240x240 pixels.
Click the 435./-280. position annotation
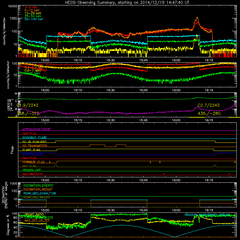(209, 113)
